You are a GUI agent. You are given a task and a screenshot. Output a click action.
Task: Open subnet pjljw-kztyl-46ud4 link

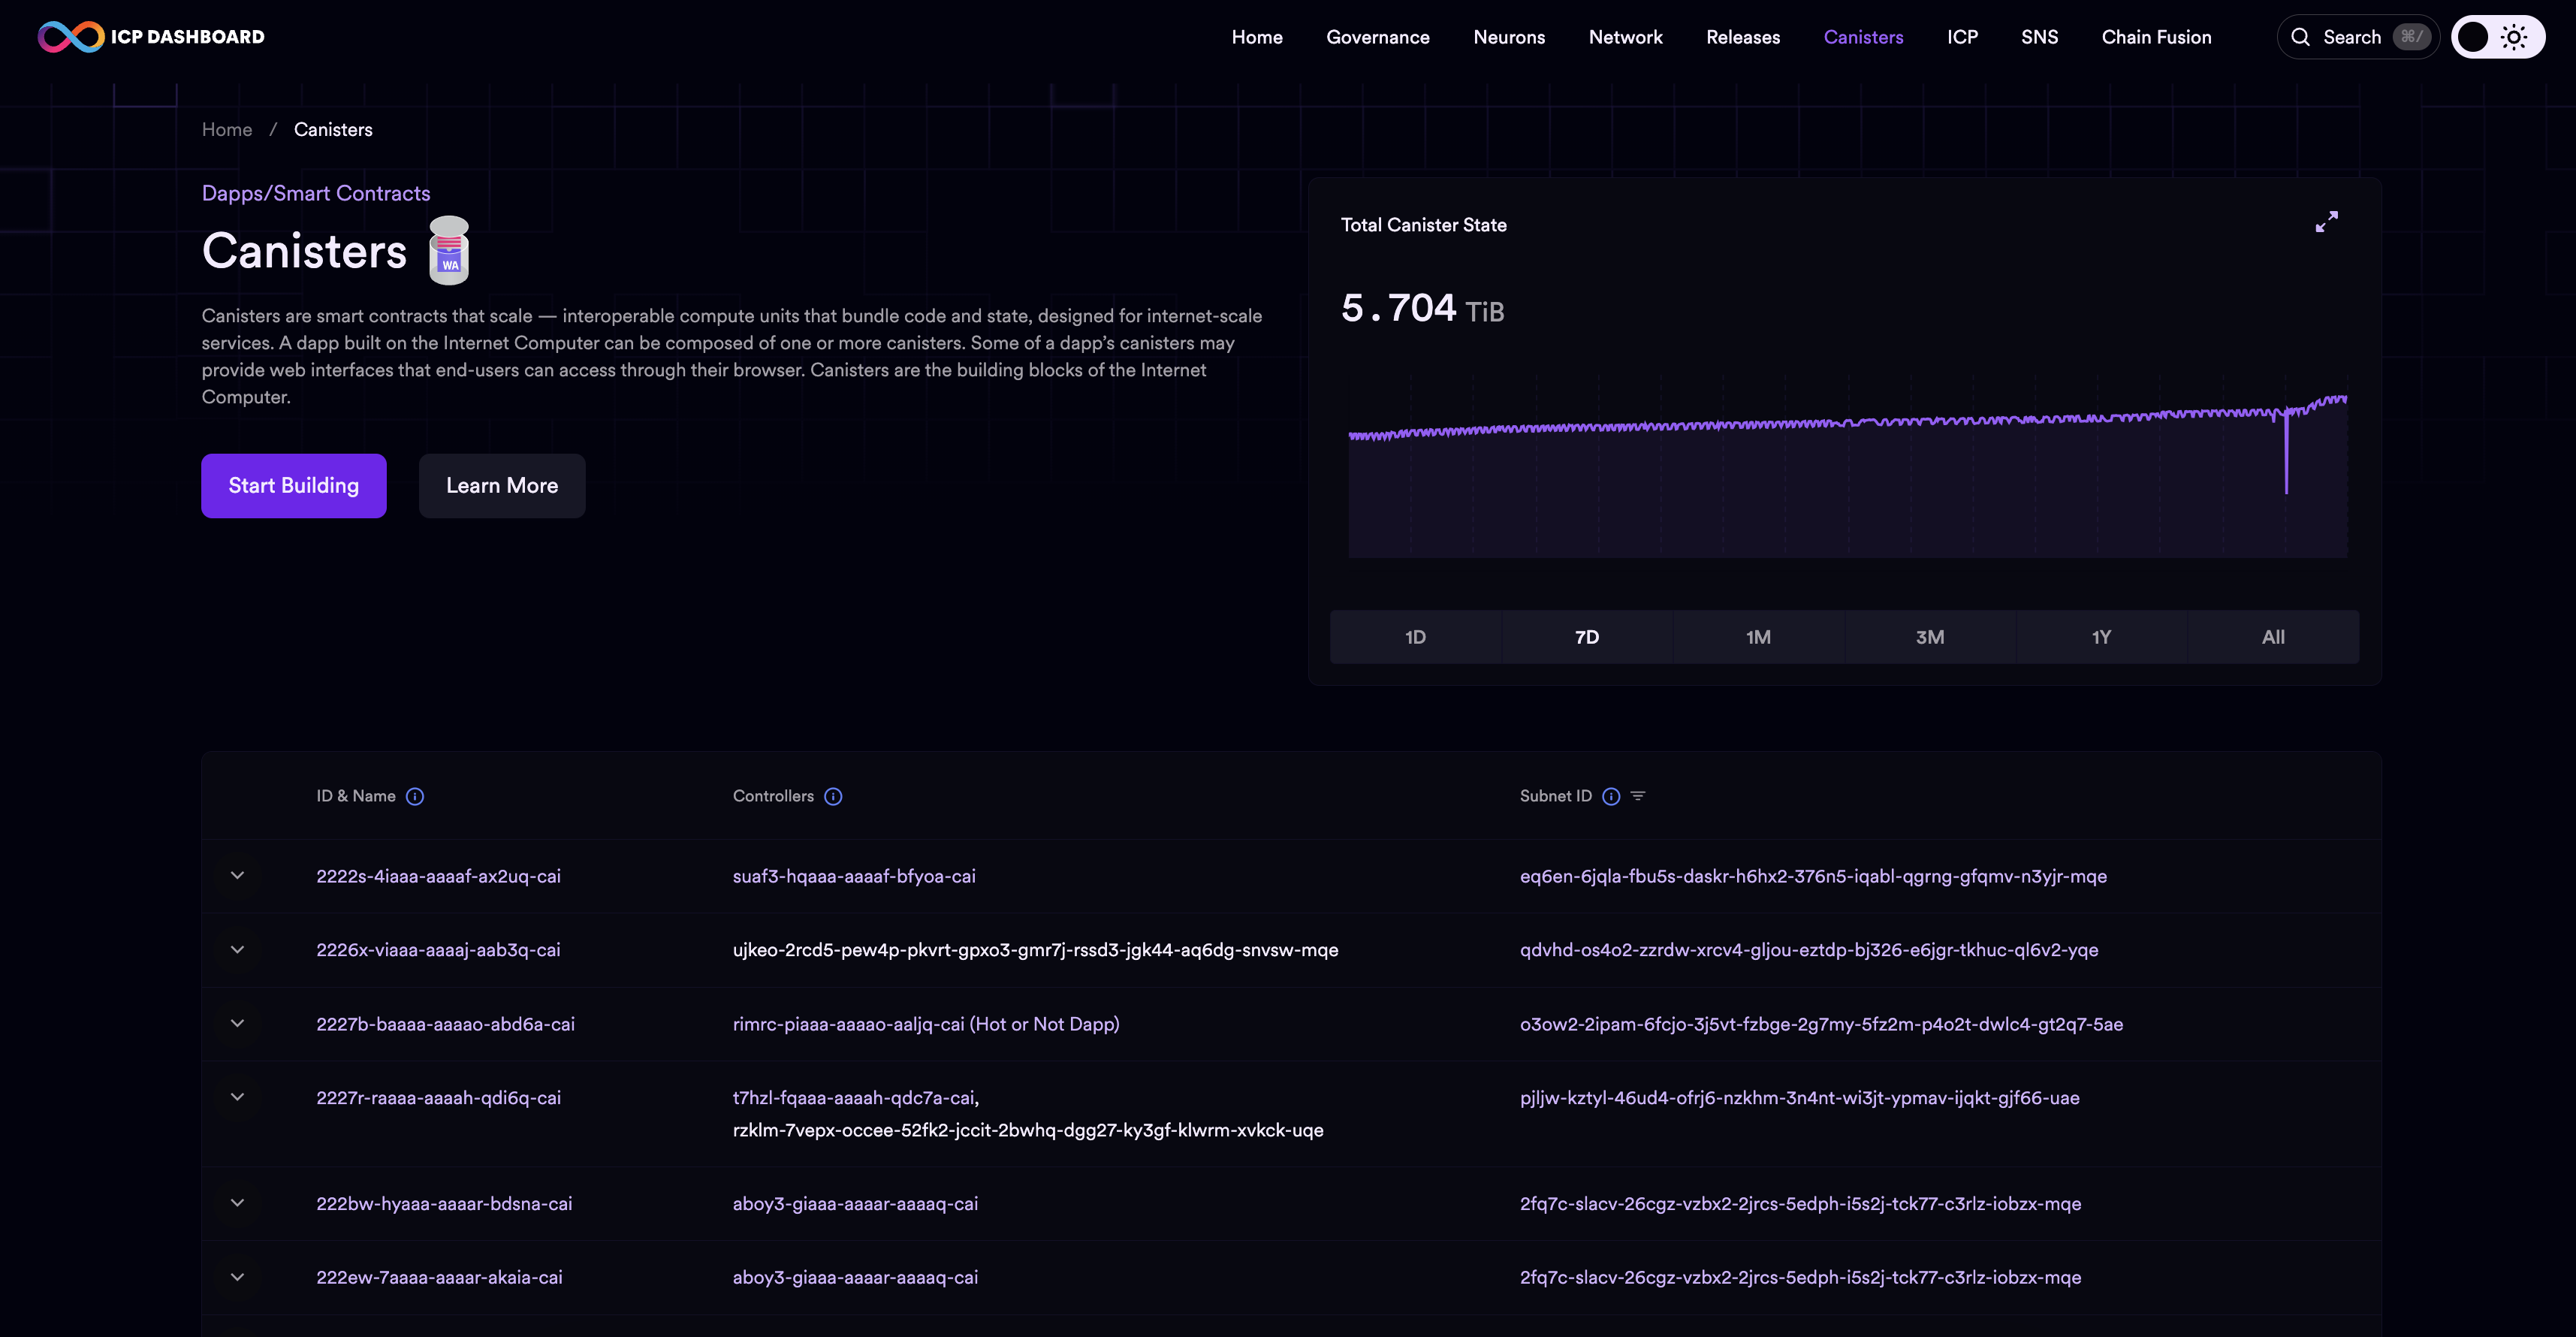coord(1799,1098)
